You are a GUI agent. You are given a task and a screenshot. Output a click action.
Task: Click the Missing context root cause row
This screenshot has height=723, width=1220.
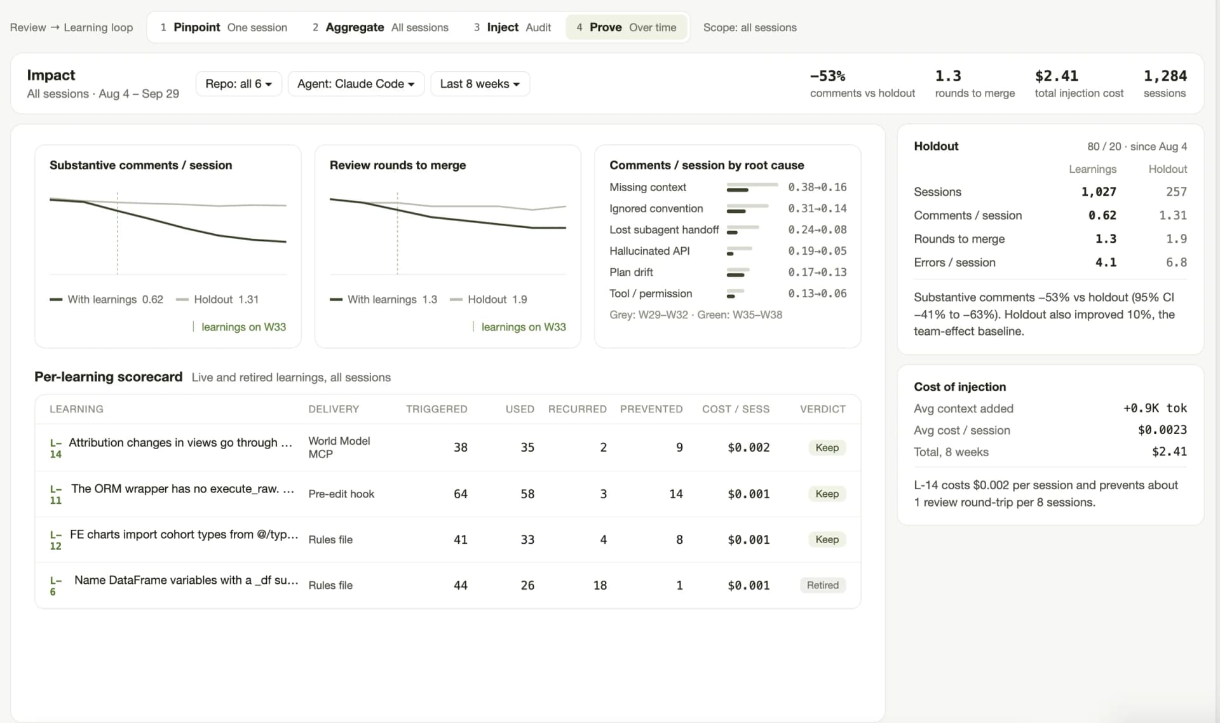tap(728, 187)
